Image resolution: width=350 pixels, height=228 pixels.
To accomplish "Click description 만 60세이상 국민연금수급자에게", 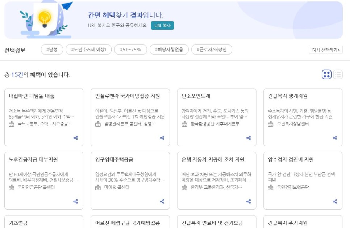I will [43, 177].
